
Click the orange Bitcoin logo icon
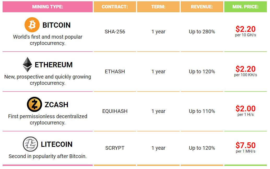pos(32,25)
